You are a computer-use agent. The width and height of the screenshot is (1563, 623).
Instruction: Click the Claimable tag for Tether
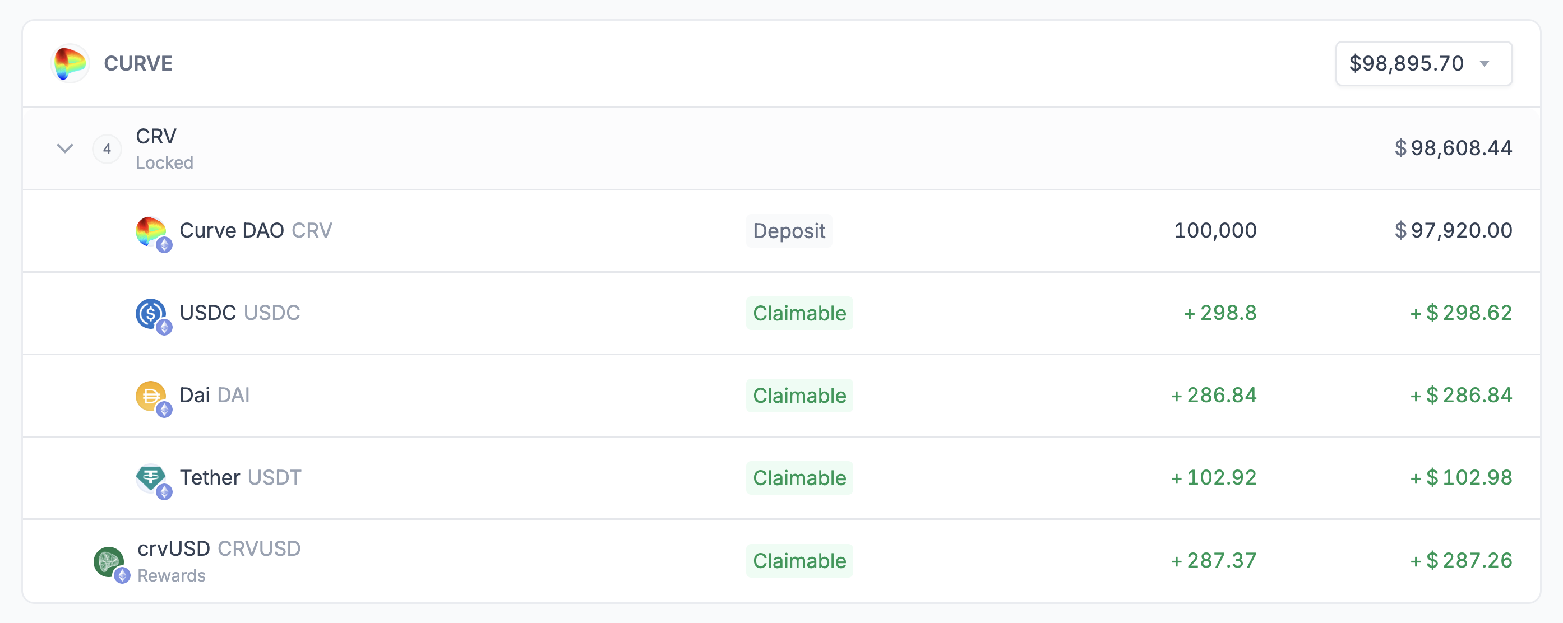click(x=799, y=478)
